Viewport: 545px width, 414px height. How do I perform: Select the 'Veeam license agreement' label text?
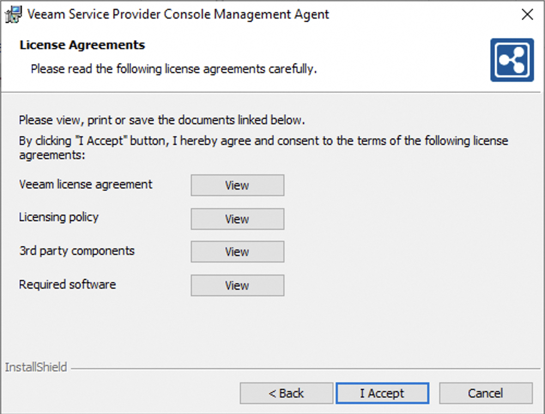click(x=85, y=185)
